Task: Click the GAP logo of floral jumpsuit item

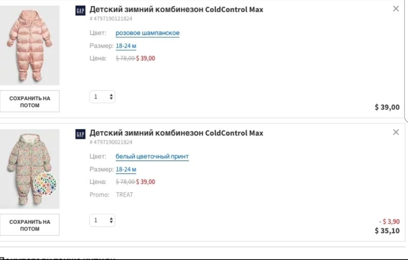Action: pyautogui.click(x=81, y=134)
